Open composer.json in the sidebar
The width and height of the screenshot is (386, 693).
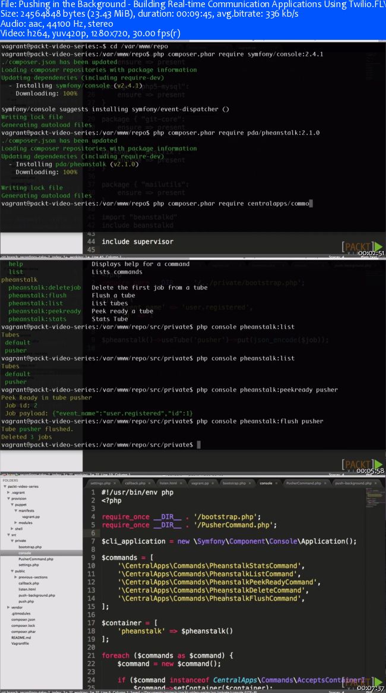pos(23,620)
